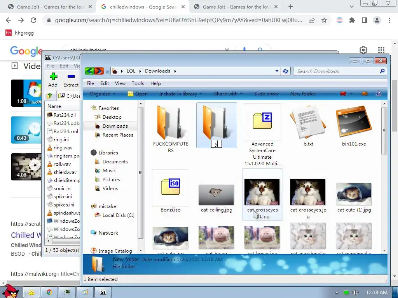Screen dimensions: 398x298
Task: Open Google settings gear icon
Action: coord(363,50)
